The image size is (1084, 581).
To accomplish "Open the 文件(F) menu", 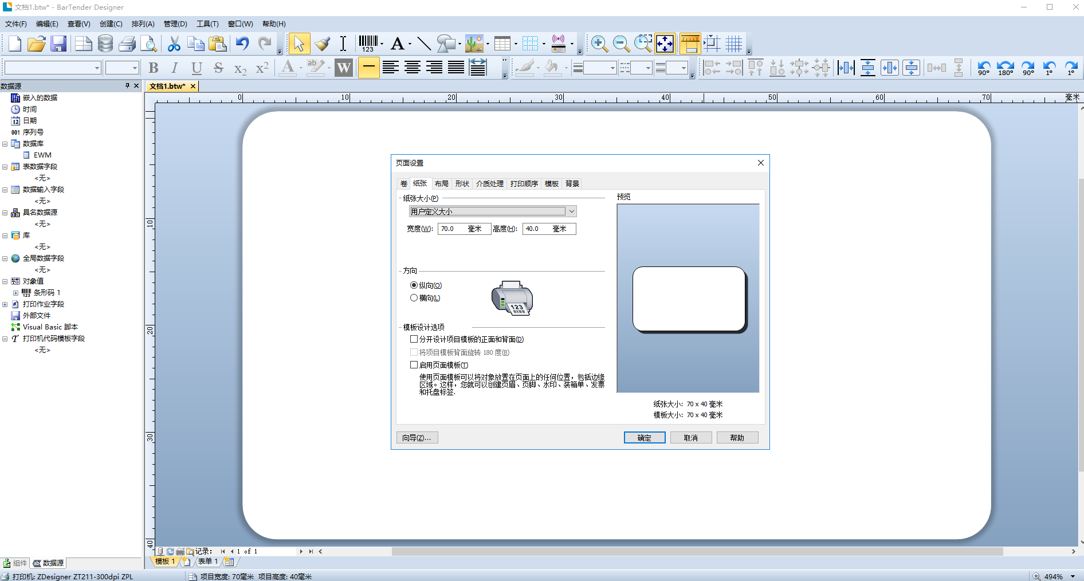I will point(15,24).
